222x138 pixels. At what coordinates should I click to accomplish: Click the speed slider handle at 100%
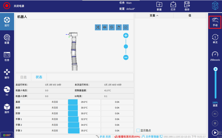pyautogui.click(x=215, y=69)
